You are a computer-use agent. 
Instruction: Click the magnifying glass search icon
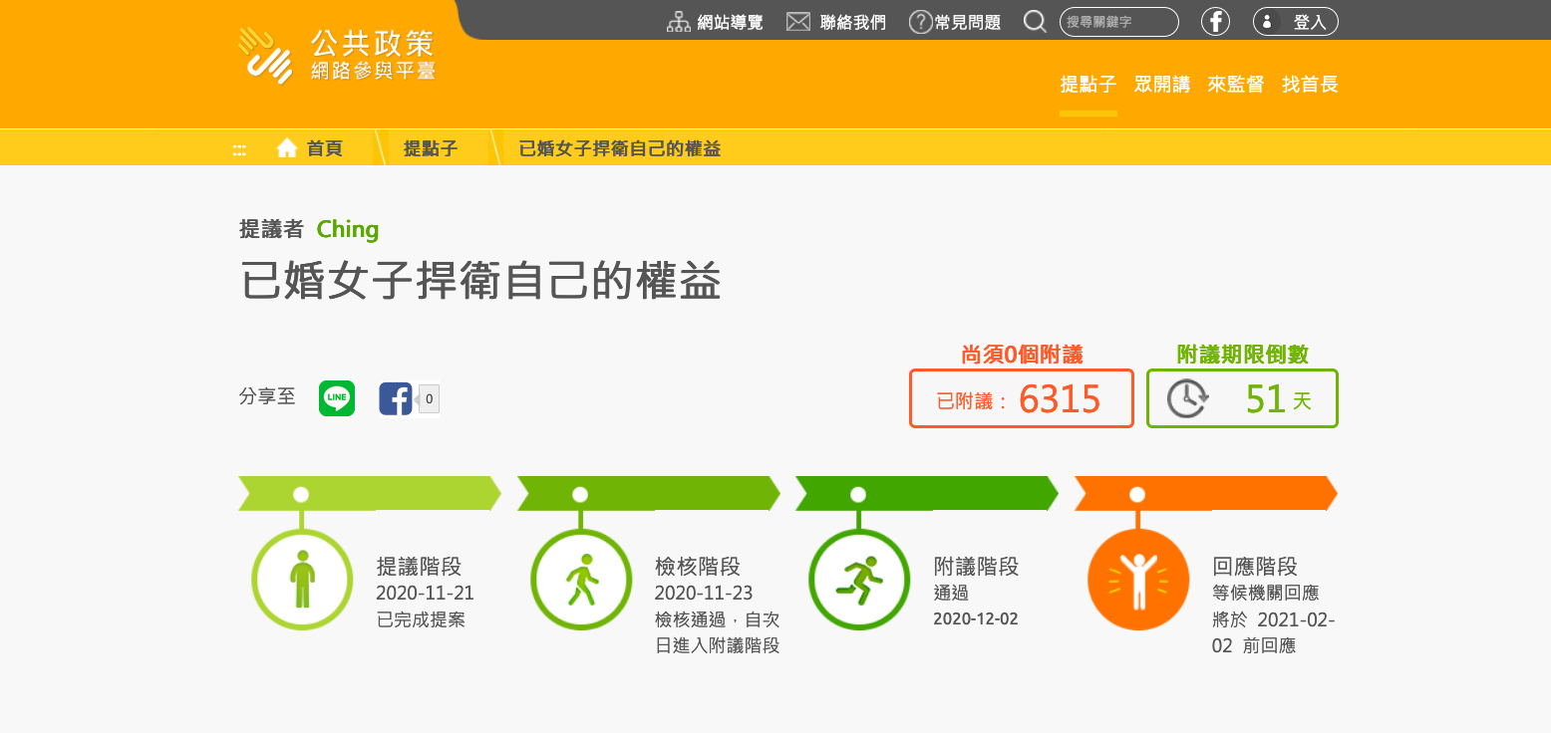tap(1036, 22)
